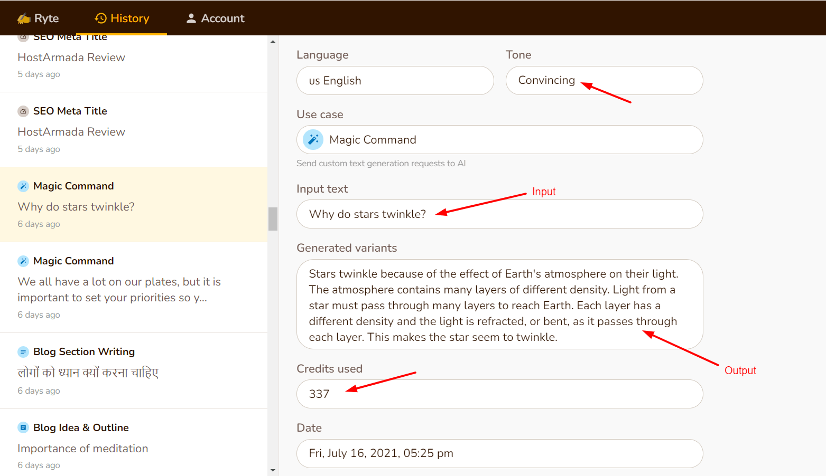Click the Magic Command wand icon in Use case
Image resolution: width=826 pixels, height=476 pixels.
[x=313, y=140]
